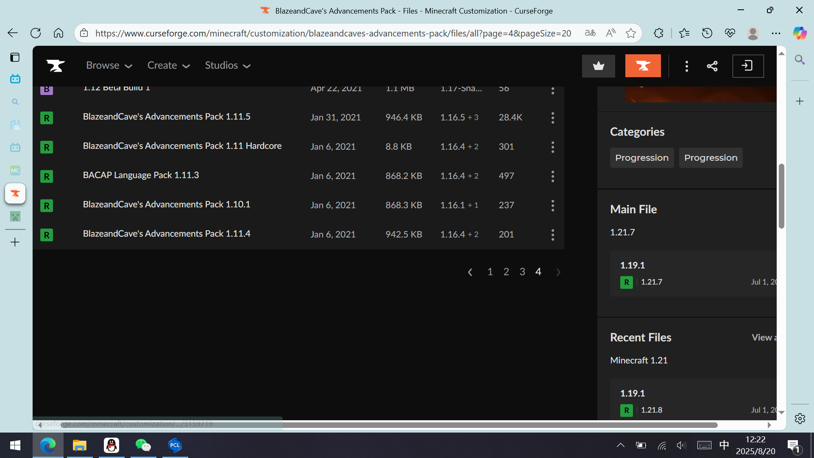Open the premium crown button
Screen dimensions: 814x458
[598, 66]
